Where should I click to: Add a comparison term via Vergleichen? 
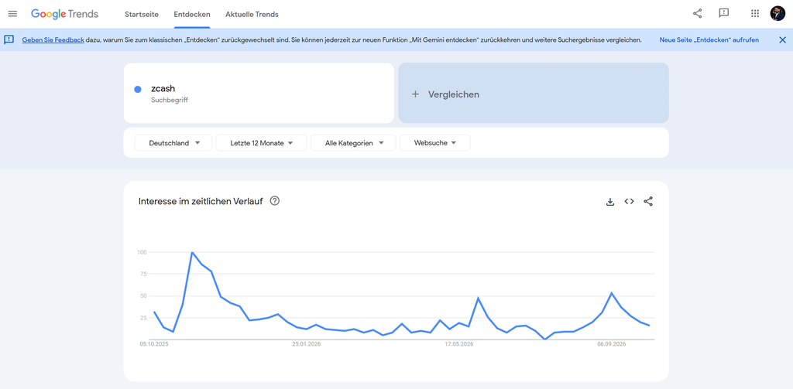534,93
